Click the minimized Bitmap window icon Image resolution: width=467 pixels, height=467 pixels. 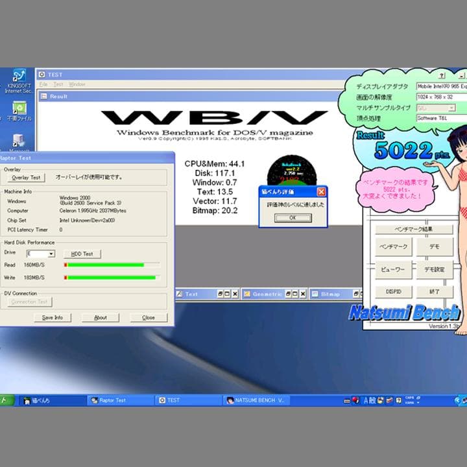(315, 294)
